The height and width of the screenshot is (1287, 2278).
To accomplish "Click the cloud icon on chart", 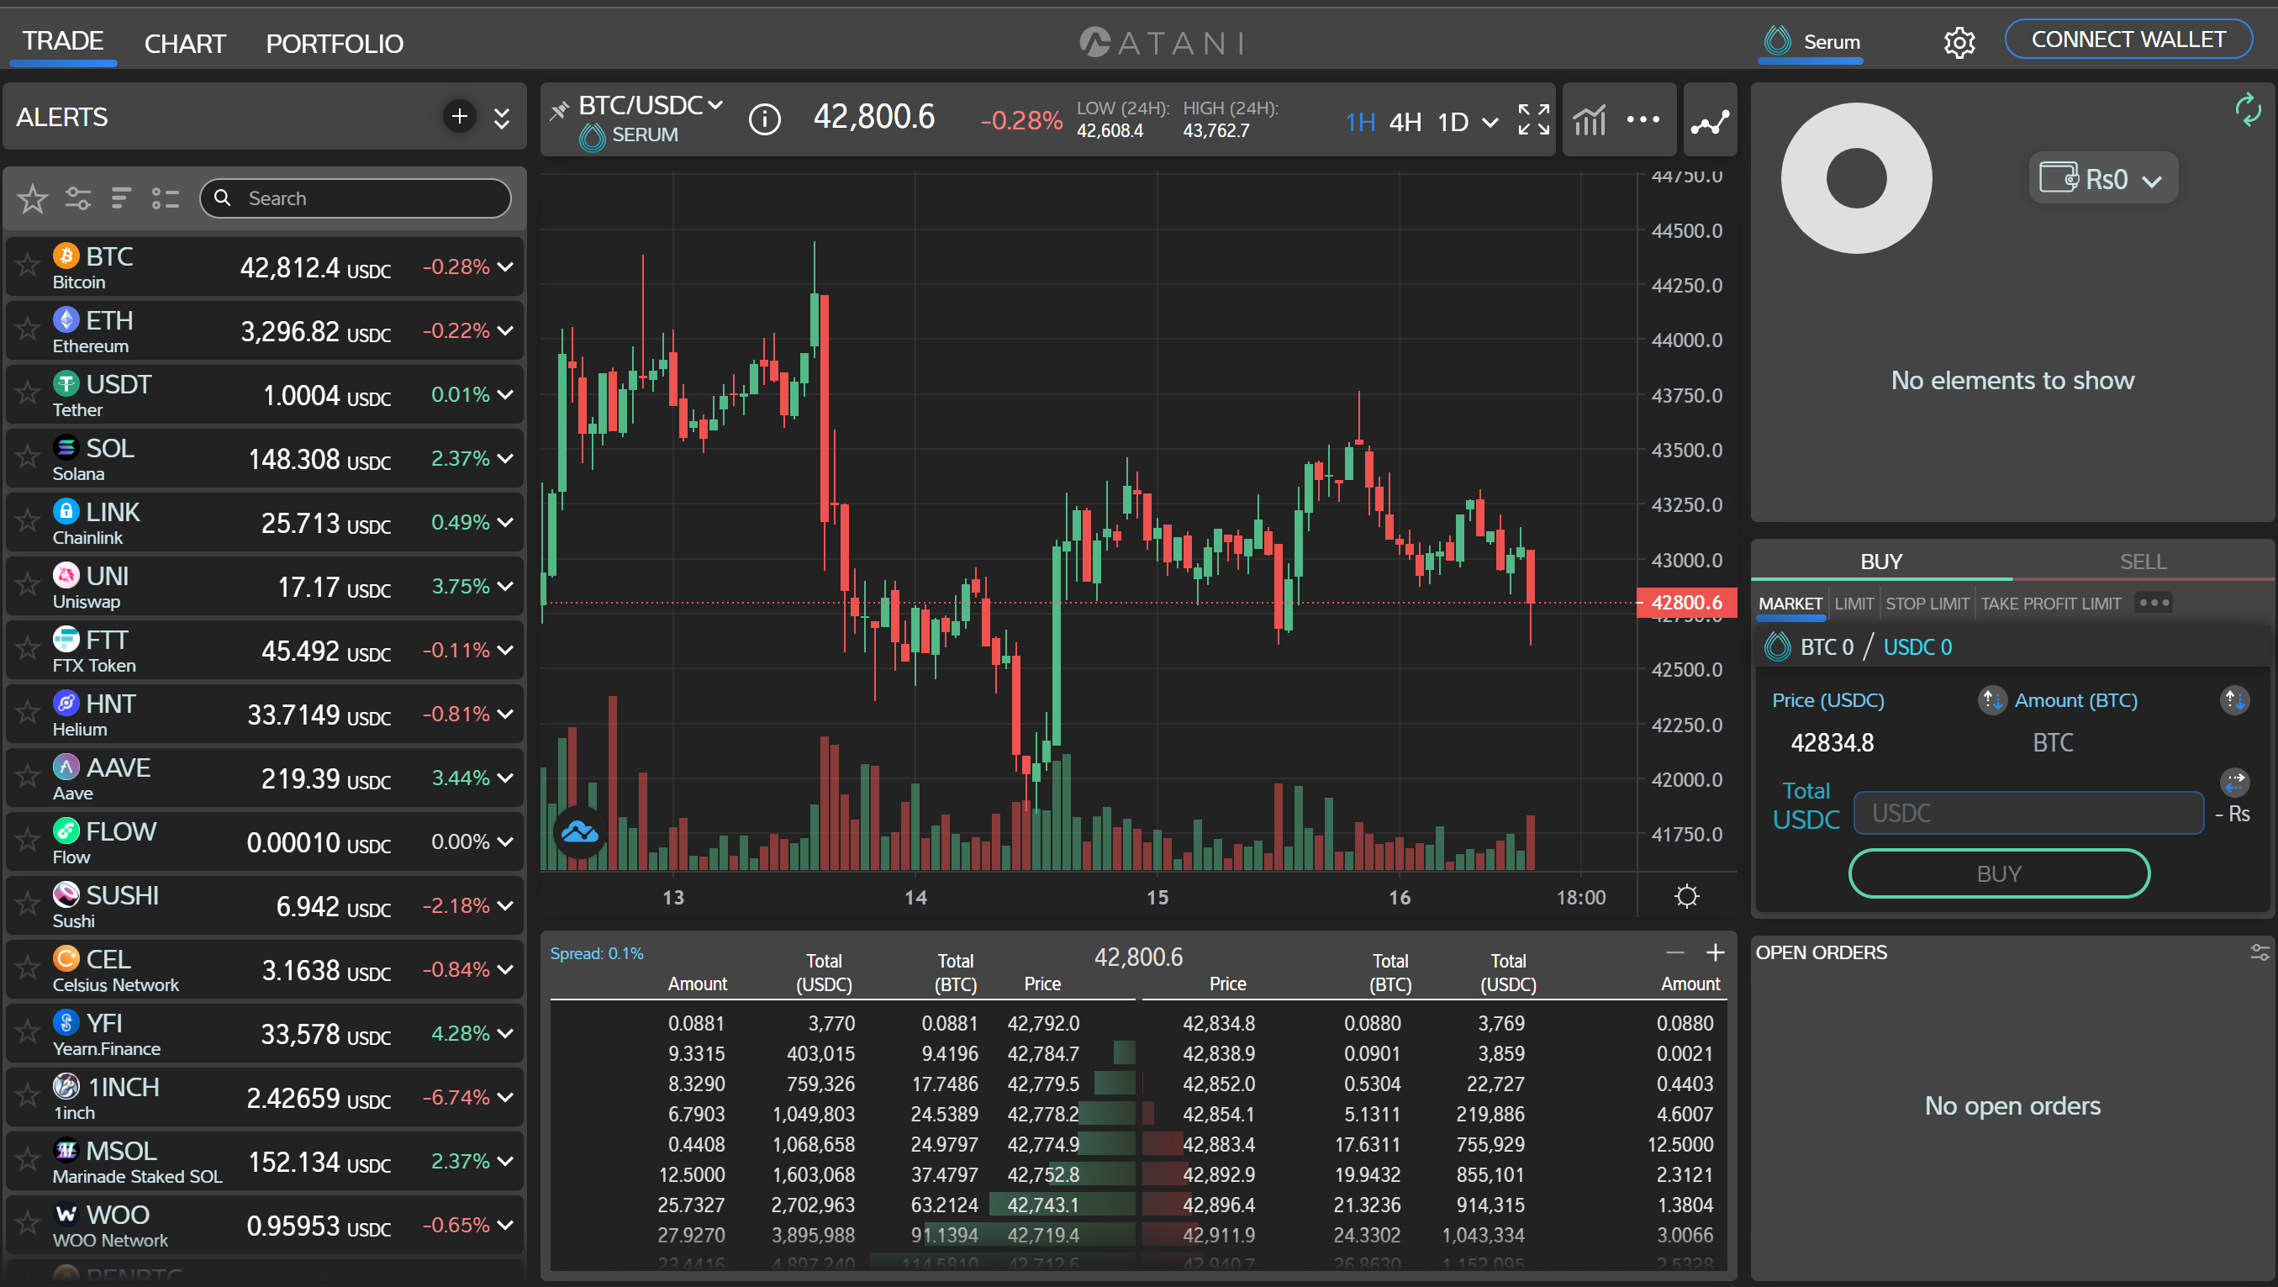I will [x=579, y=832].
